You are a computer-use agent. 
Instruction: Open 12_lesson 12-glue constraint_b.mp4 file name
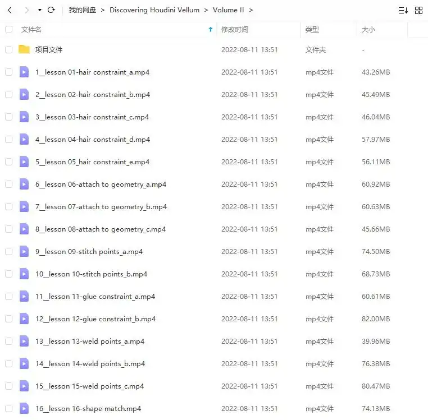(95, 319)
